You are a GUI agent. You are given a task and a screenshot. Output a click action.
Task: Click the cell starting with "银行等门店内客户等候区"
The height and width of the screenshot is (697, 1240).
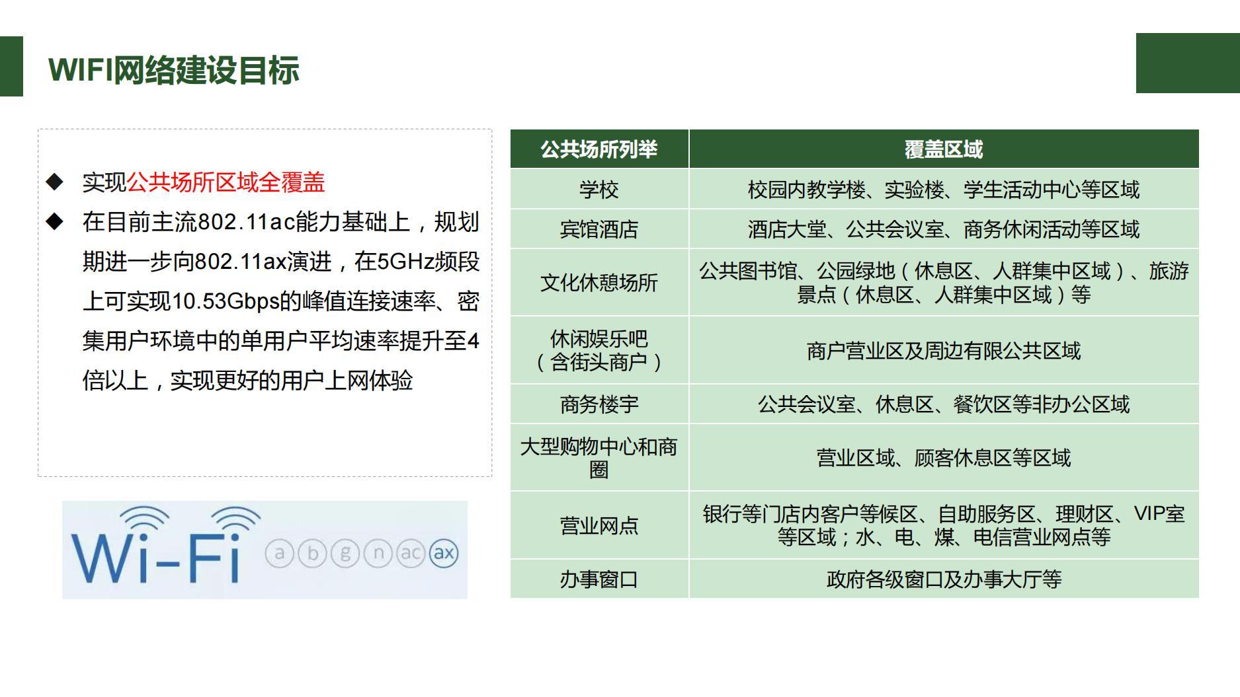pyautogui.click(x=944, y=525)
